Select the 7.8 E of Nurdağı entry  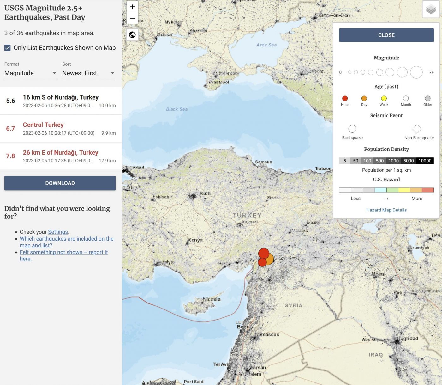pyautogui.click(x=61, y=156)
